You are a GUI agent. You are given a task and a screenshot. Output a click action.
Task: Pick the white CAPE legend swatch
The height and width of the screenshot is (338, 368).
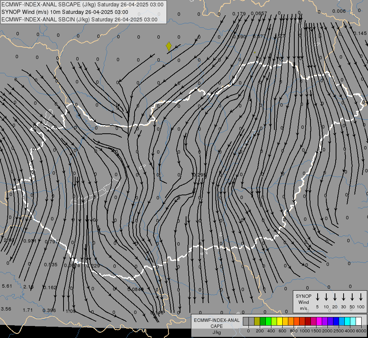(x=359, y=321)
